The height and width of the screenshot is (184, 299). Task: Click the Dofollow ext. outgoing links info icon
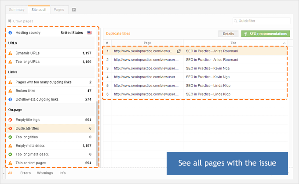click(10, 99)
